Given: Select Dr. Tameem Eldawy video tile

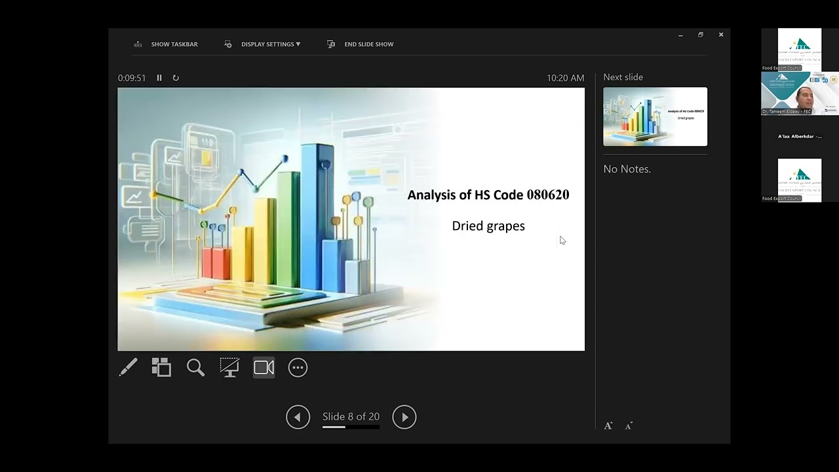Looking at the screenshot, I should 800,93.
